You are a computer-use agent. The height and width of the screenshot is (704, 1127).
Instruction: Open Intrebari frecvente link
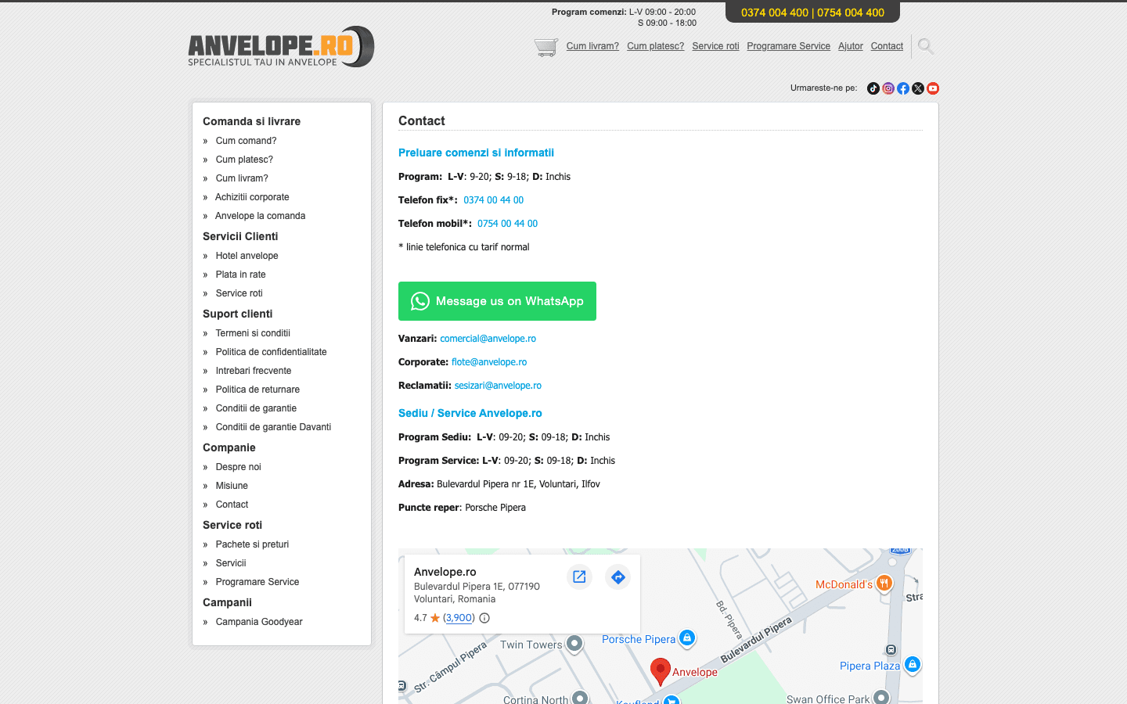pyautogui.click(x=254, y=371)
